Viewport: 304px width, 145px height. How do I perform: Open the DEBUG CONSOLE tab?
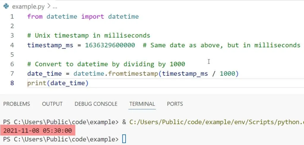coord(96,104)
